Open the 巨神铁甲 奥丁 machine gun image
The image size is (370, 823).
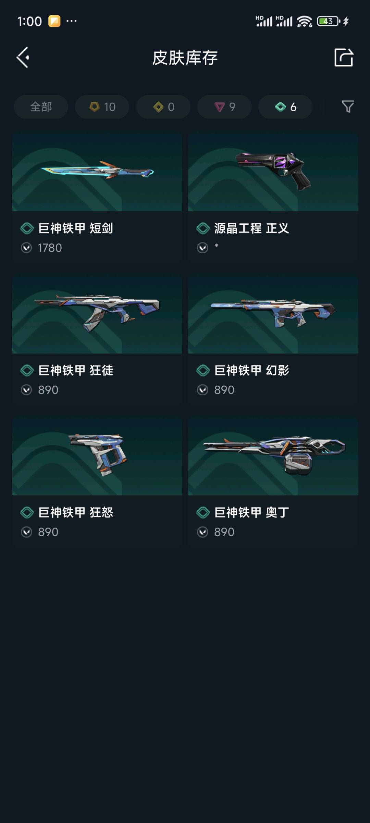(x=273, y=456)
